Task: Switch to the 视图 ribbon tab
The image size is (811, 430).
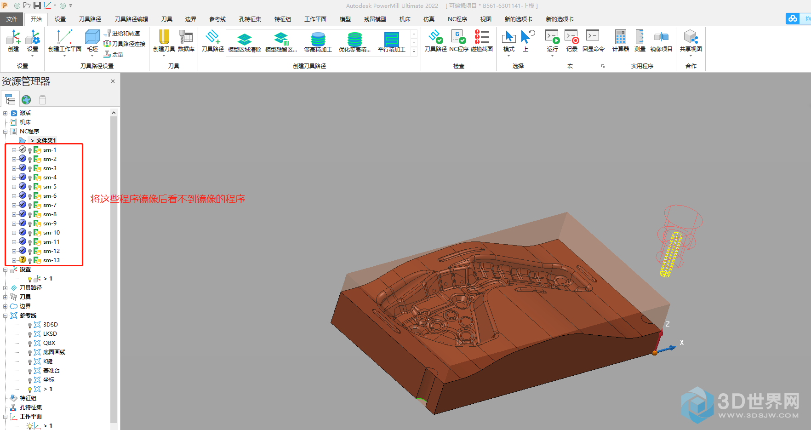Action: 486,19
